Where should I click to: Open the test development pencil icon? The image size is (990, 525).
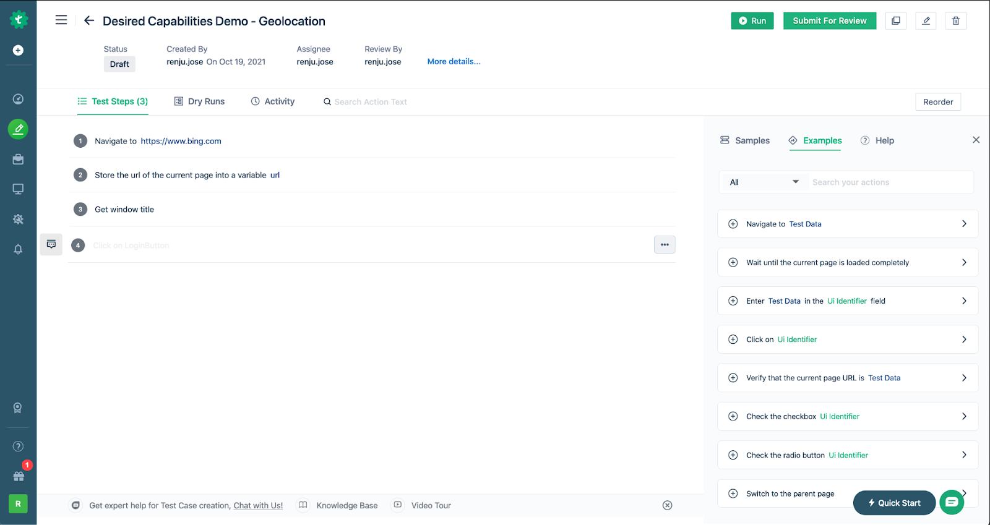[x=19, y=129]
